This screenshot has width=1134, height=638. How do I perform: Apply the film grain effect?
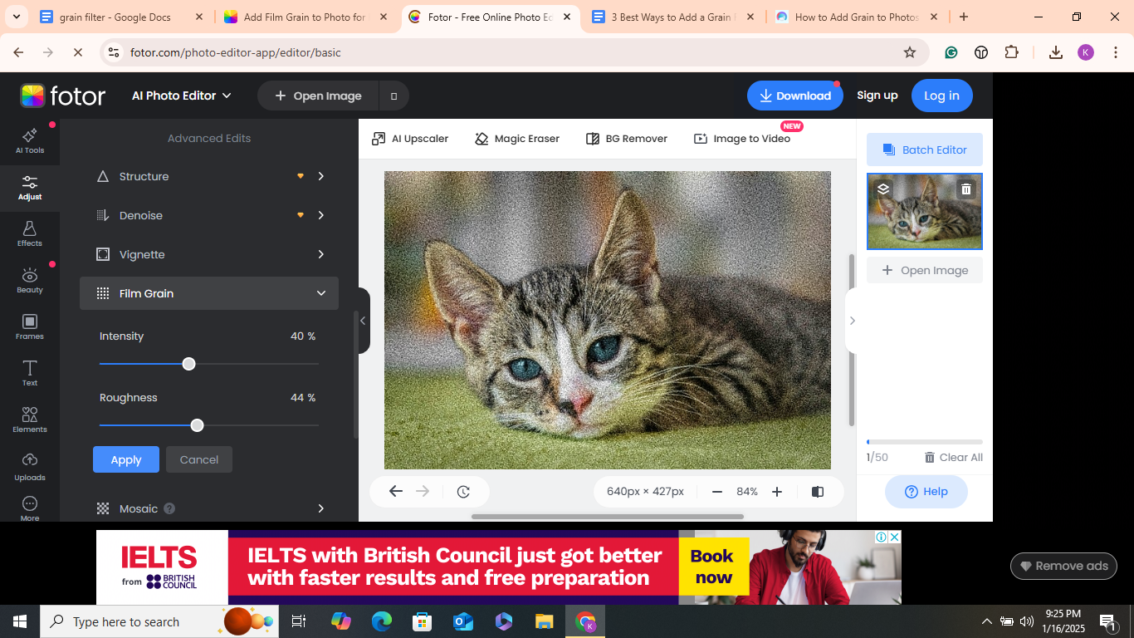[125, 459]
